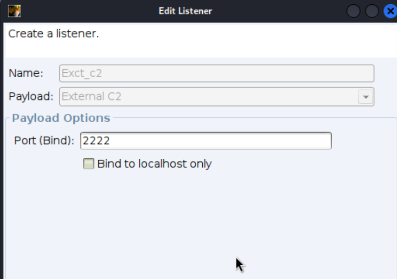
Task: Maximize the Edit Listener window
Action: 372,11
